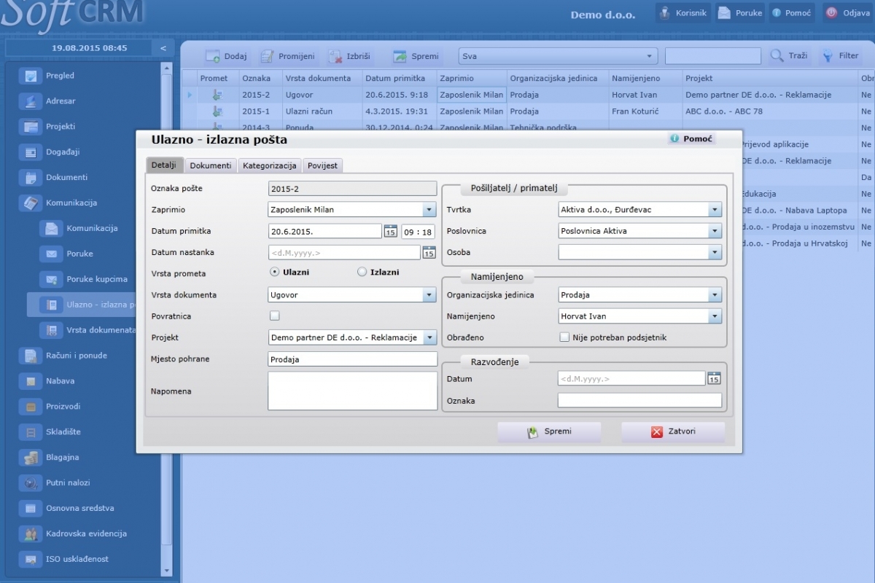Click the Korisnik button in the header
The image size is (875, 583).
tap(682, 13)
